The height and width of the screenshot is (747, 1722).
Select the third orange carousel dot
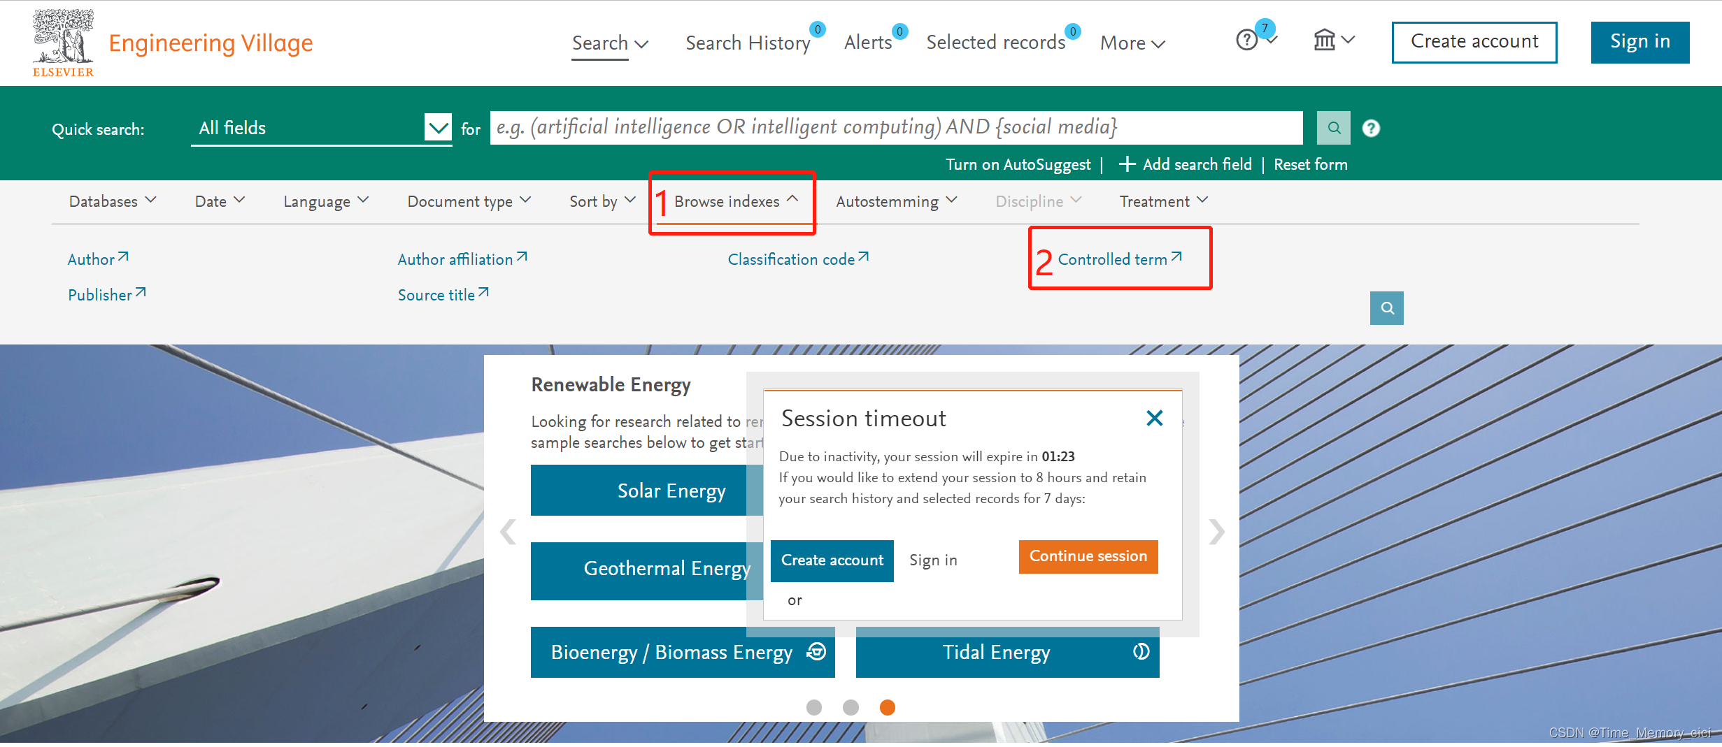[x=888, y=707]
